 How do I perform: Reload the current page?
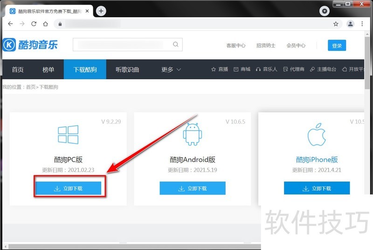point(34,24)
